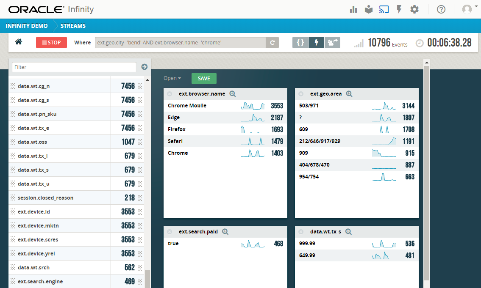Click the main dashboard vertical scrollbar
The width and height of the screenshot is (481, 288).
427,173
